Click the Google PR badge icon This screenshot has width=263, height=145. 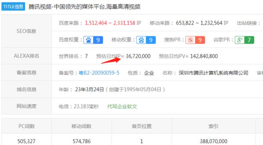pyautogui.click(x=244, y=40)
